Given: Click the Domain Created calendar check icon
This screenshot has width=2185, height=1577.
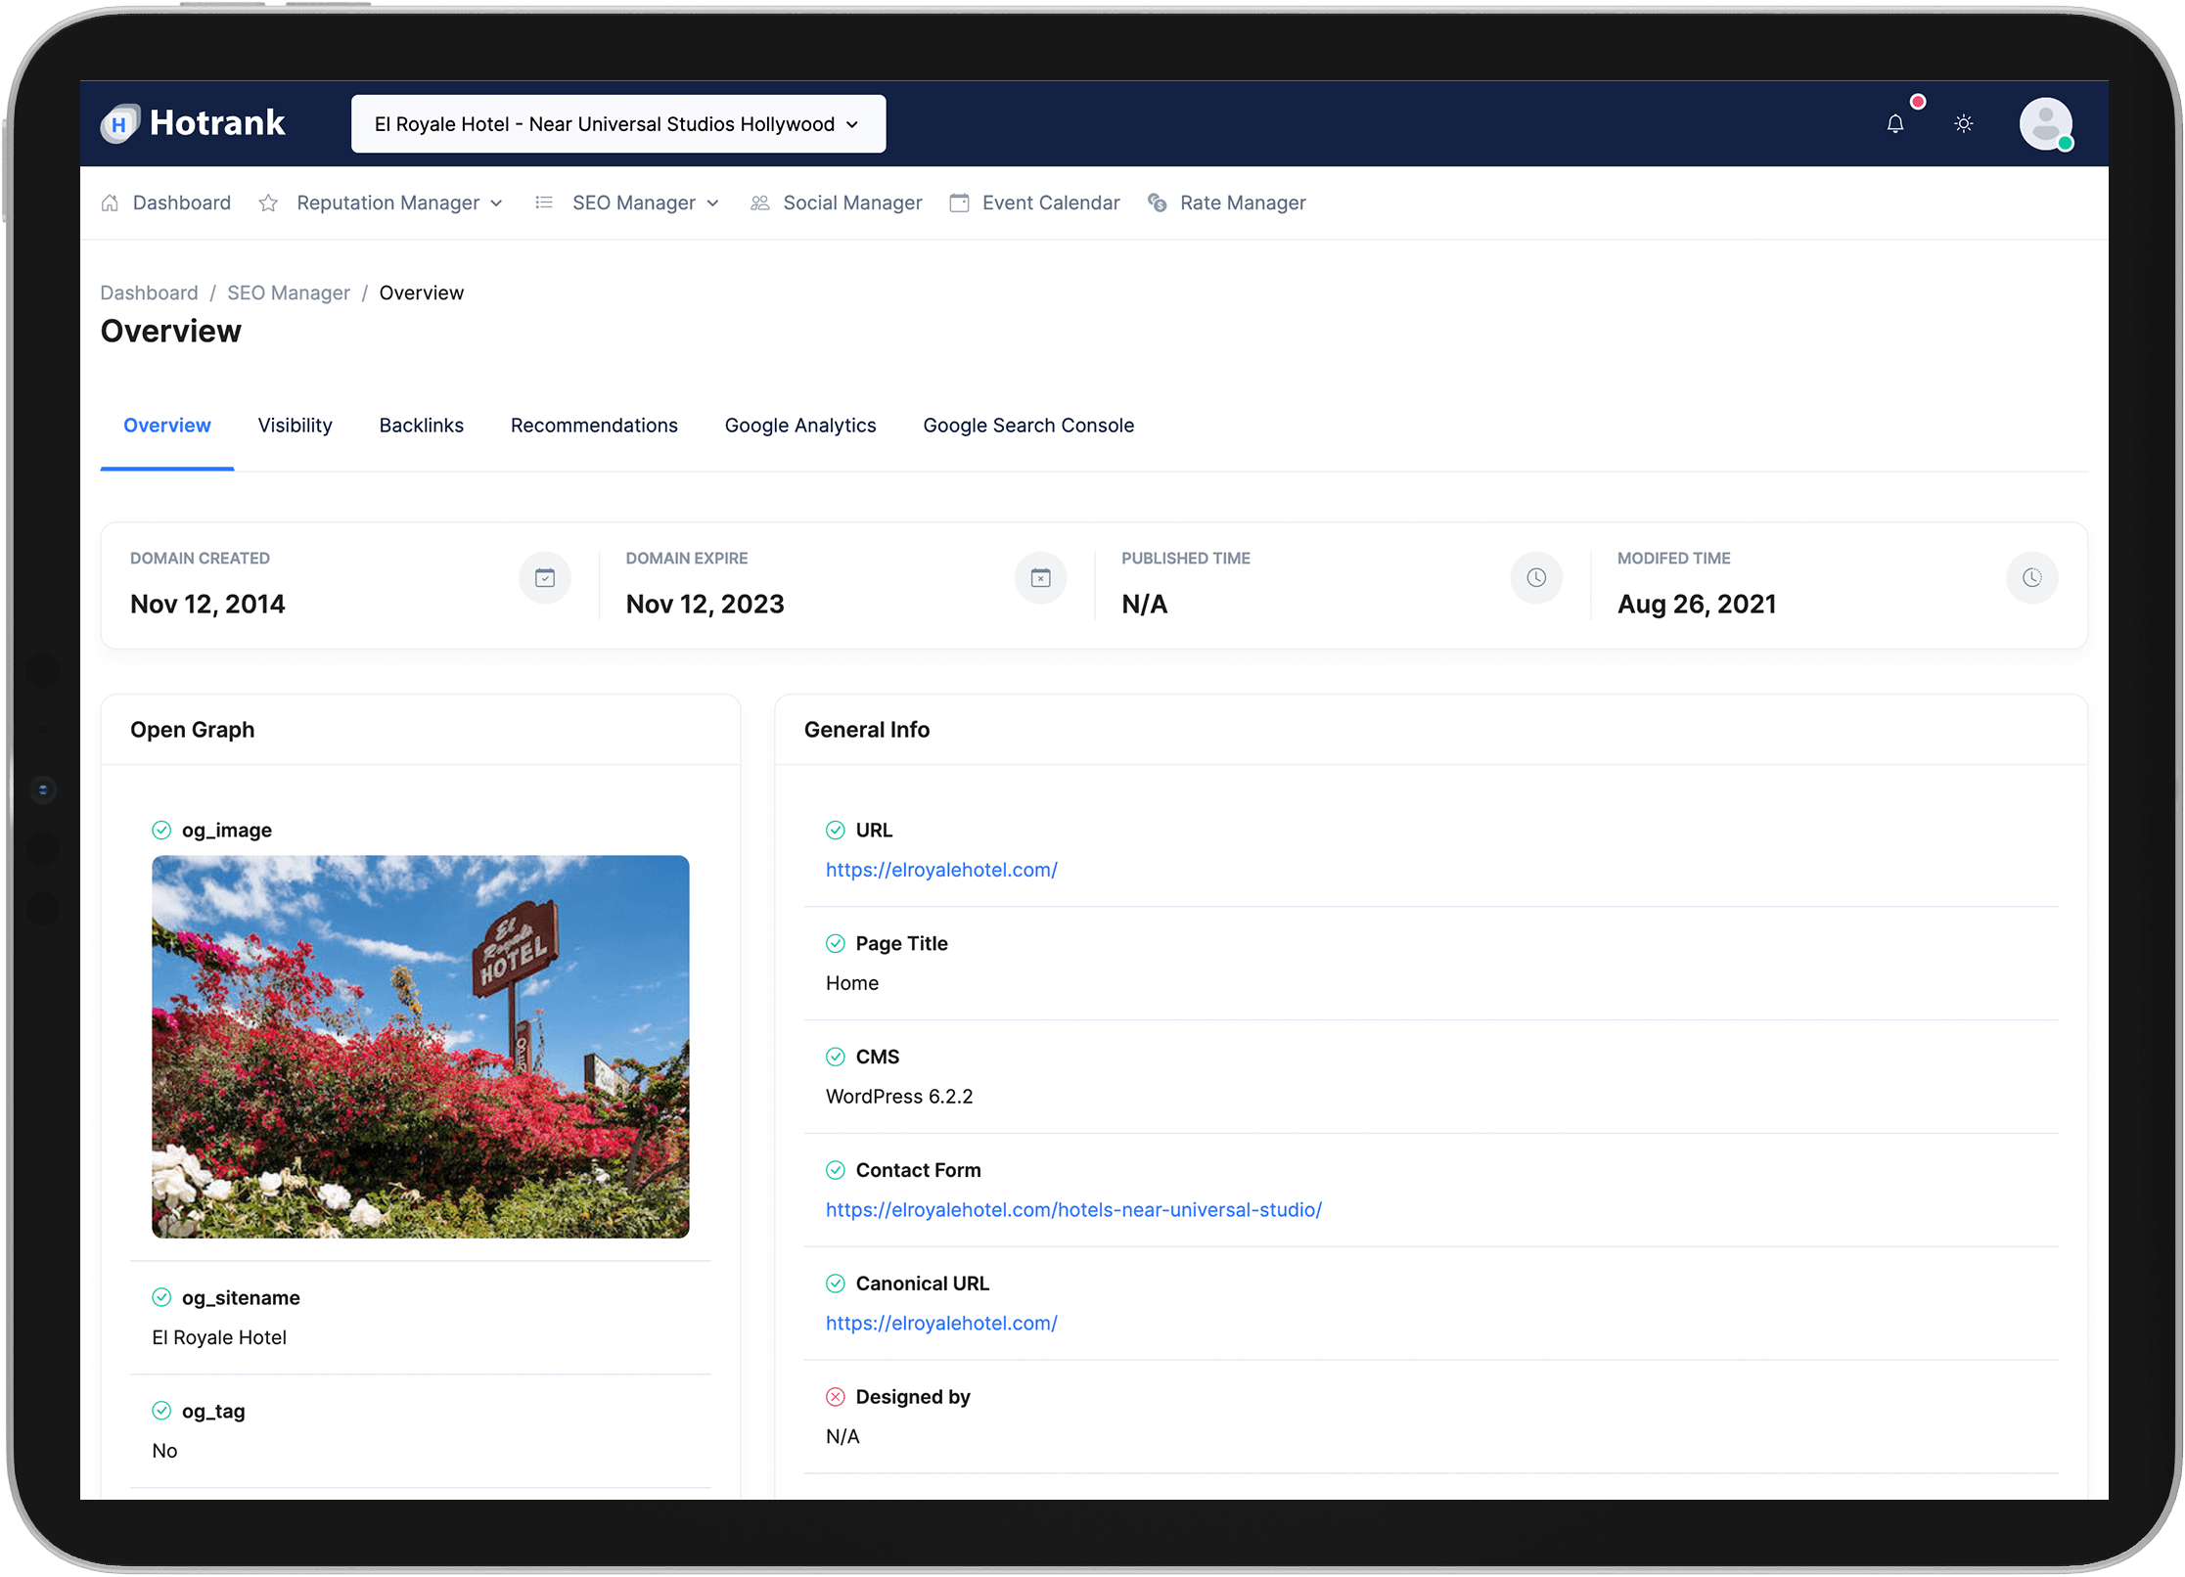Looking at the screenshot, I should click(545, 578).
